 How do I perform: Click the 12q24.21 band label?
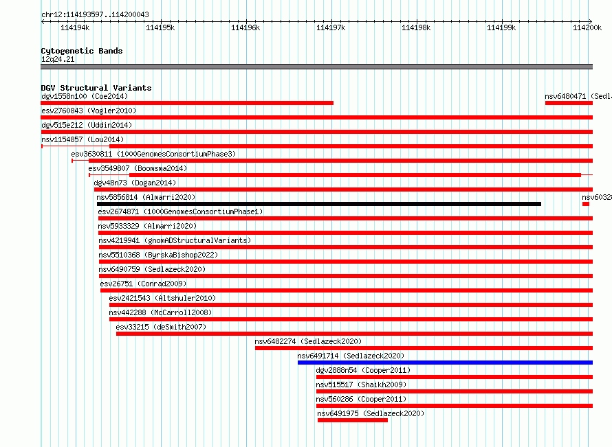click(58, 59)
